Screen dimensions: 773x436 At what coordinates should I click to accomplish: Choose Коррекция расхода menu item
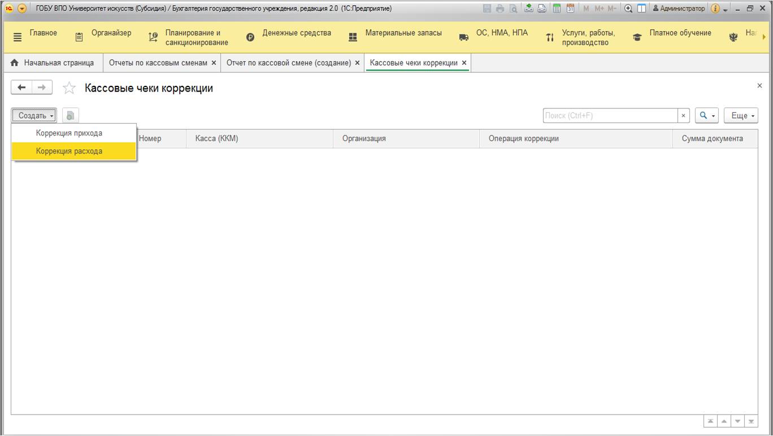(69, 151)
